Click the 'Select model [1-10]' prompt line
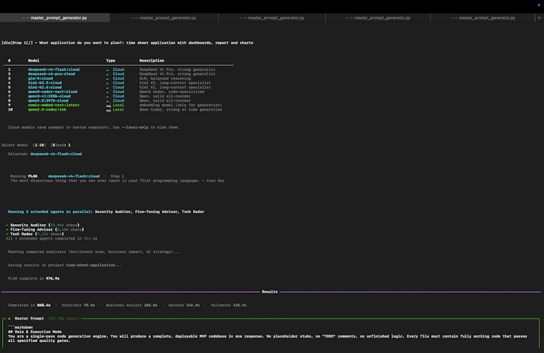The image size is (544, 353). (x=36, y=145)
